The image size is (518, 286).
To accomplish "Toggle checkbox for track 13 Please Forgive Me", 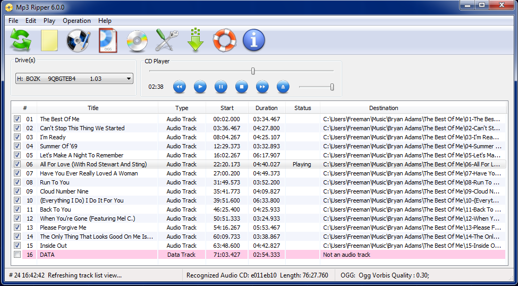I will tap(17, 228).
